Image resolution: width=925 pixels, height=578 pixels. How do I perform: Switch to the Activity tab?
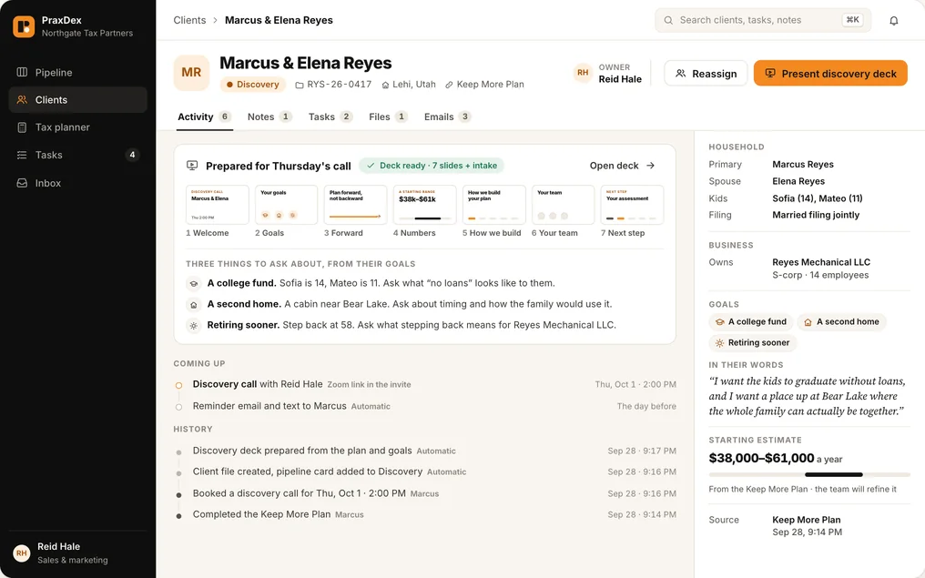click(204, 117)
